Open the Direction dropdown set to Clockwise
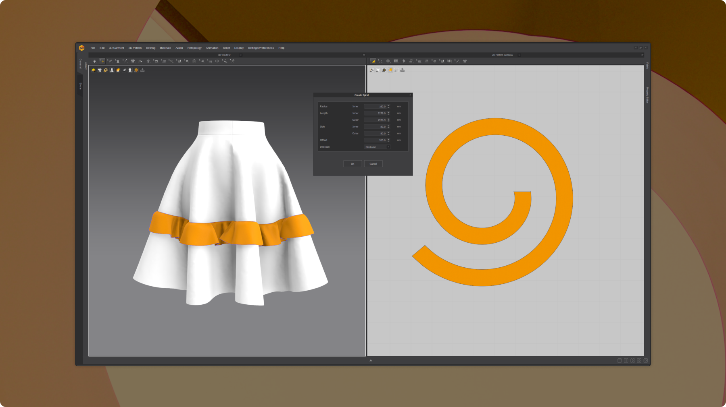This screenshot has height=407, width=726. point(377,147)
